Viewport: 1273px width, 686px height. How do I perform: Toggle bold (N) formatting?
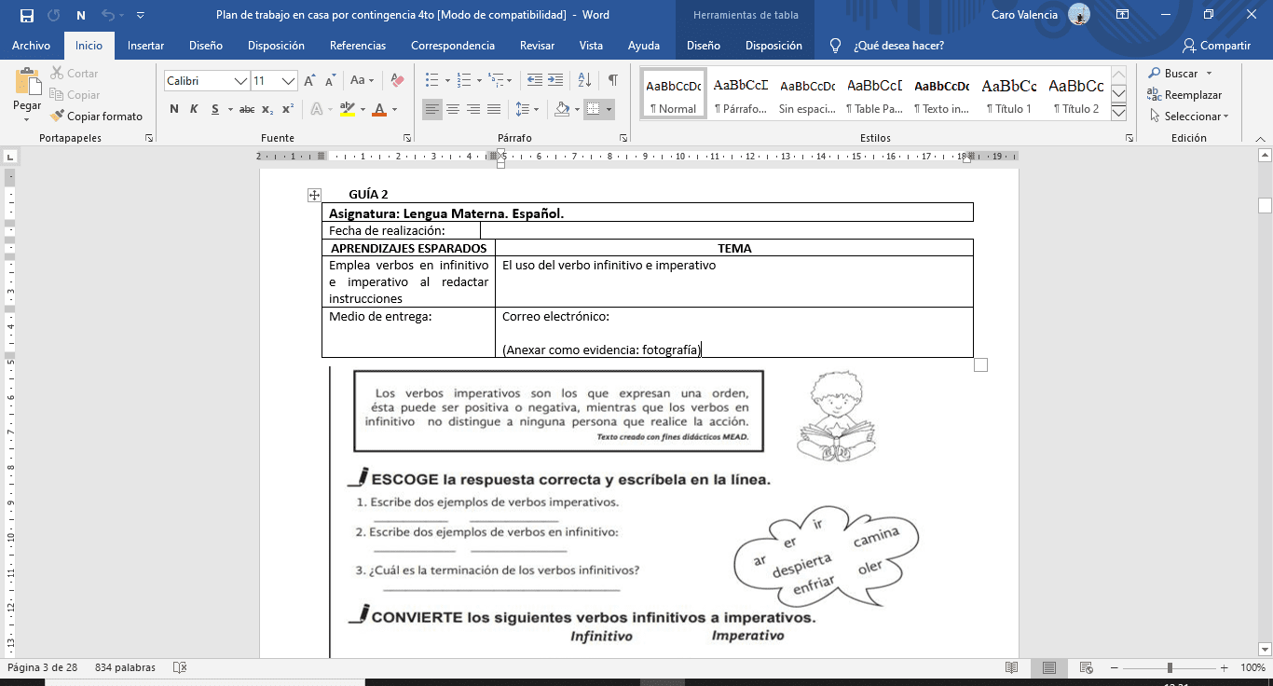click(174, 110)
